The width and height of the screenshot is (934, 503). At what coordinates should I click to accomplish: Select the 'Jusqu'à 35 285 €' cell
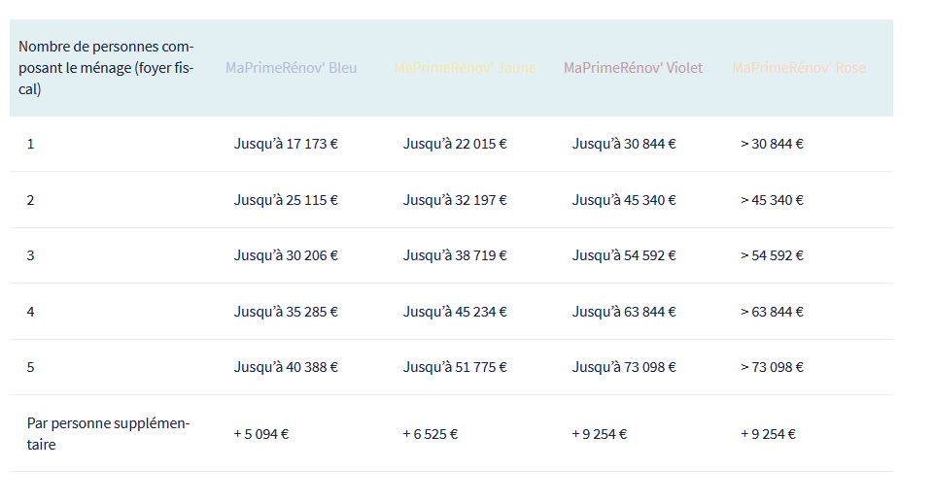286,312
